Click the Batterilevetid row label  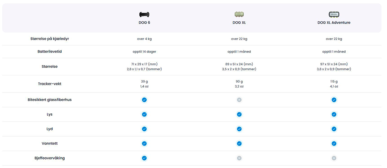[x=50, y=52]
